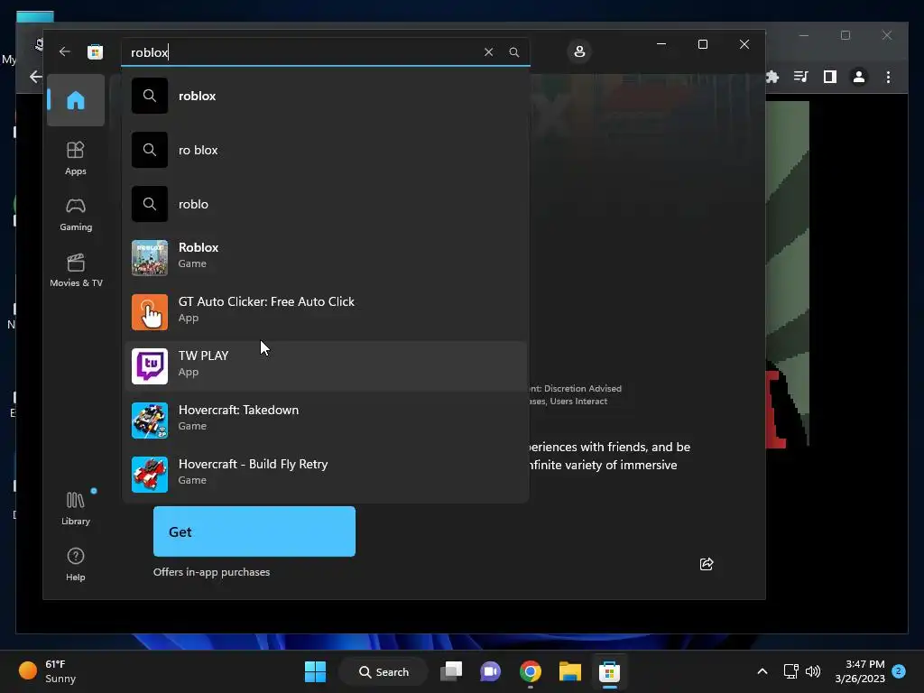Open the Apps section in the sidebar

76,158
